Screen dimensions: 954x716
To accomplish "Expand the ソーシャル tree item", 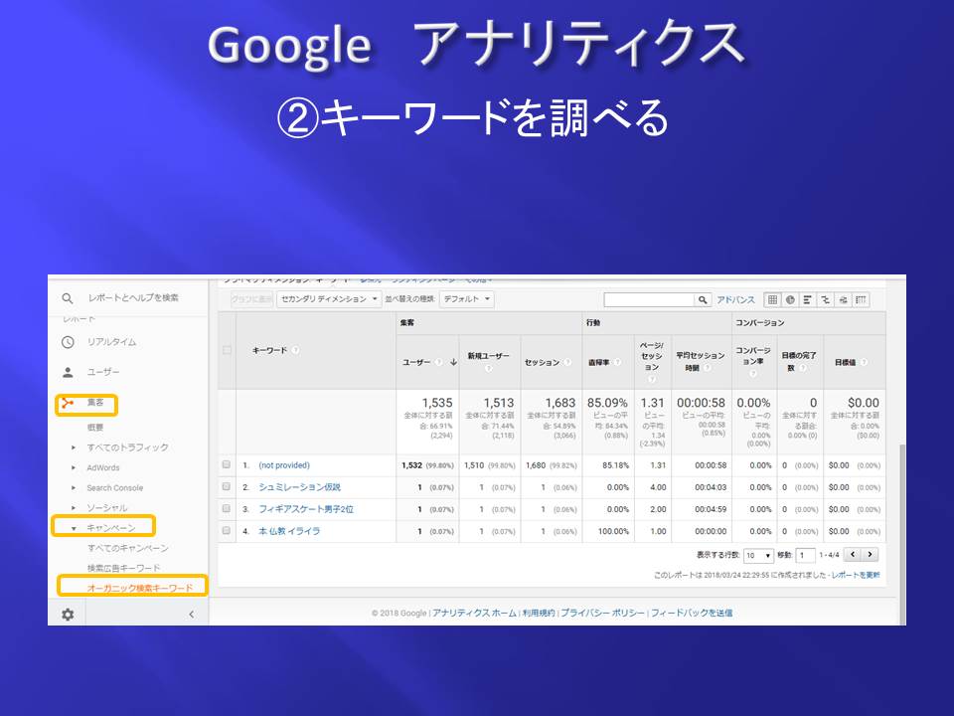I will point(74,508).
